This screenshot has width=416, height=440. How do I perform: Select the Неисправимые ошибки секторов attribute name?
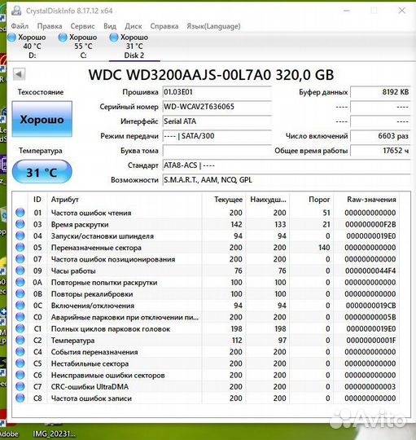(107, 376)
